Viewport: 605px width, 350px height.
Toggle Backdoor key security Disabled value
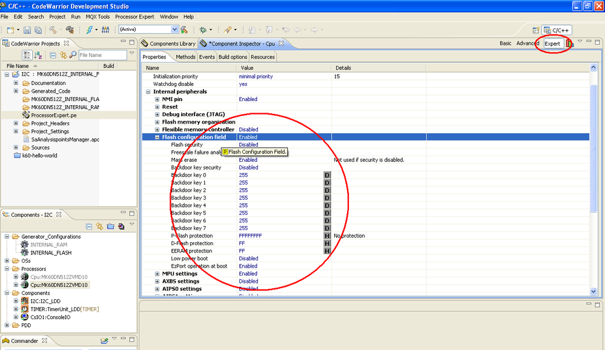point(248,168)
